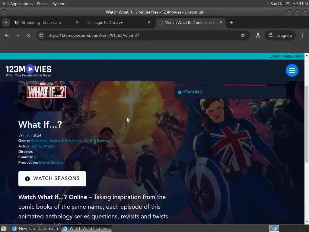Open the Places menu
This screenshot has width=309, height=232.
coord(43,4)
